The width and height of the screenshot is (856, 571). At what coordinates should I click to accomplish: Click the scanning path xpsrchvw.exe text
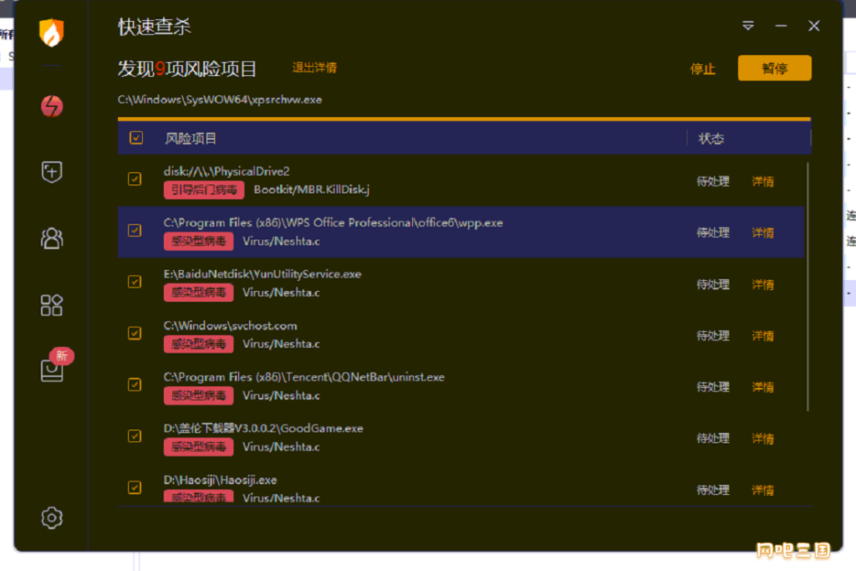pos(220,99)
